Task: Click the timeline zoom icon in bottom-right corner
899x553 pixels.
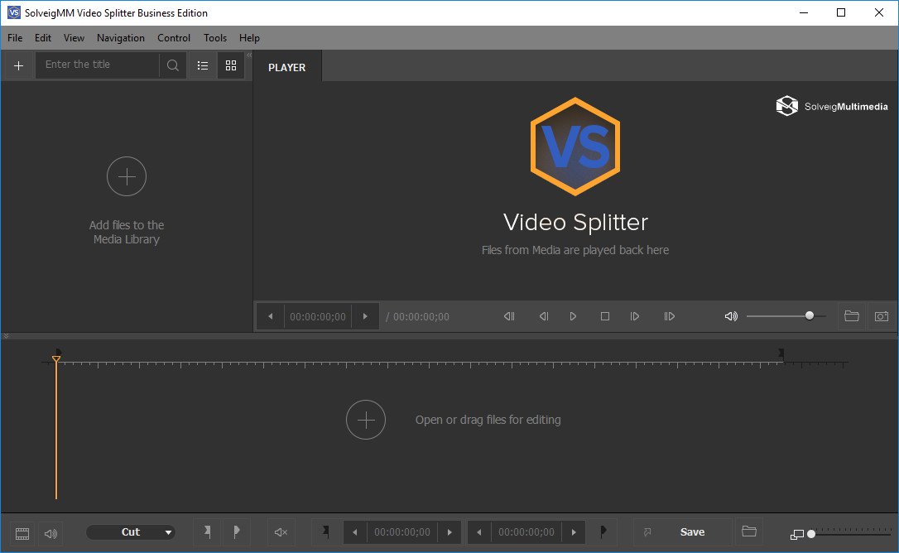Action: 797,535
